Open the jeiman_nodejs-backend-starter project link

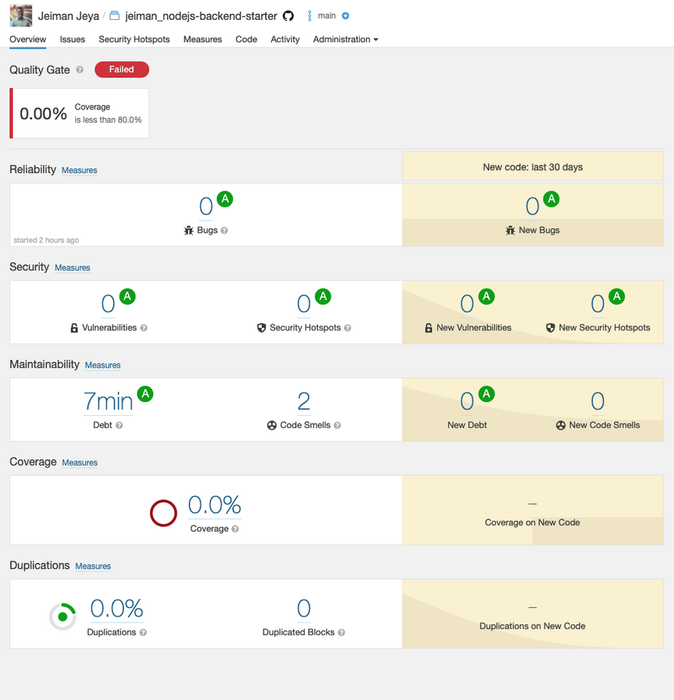201,16
